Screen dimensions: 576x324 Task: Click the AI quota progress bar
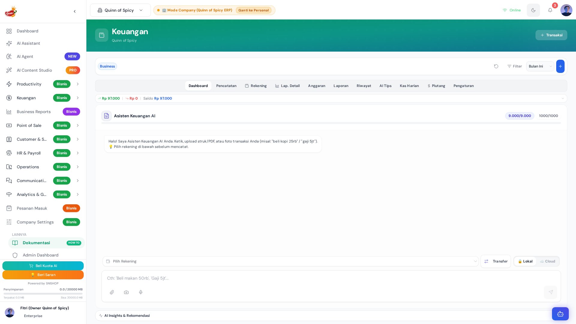[331, 123]
